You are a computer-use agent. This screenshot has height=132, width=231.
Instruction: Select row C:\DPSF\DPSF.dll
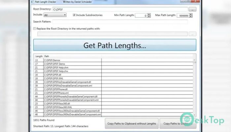[114, 75]
